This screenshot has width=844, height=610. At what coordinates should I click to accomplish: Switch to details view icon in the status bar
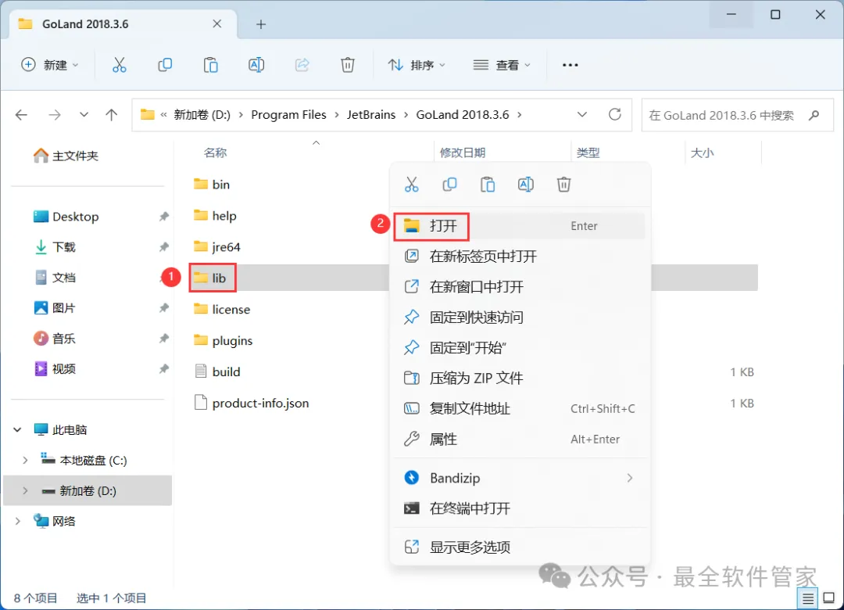click(x=808, y=598)
